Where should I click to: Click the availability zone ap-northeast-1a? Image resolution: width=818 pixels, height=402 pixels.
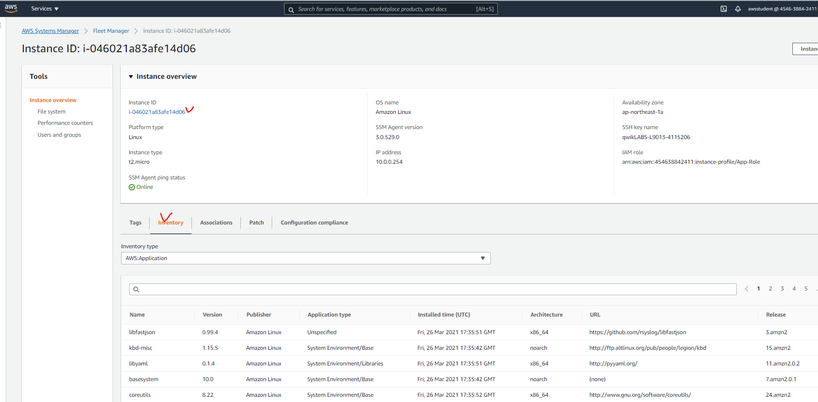[643, 112]
